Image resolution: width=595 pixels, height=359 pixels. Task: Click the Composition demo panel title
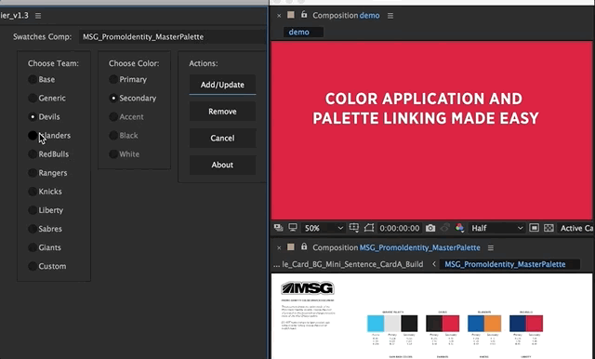click(346, 16)
